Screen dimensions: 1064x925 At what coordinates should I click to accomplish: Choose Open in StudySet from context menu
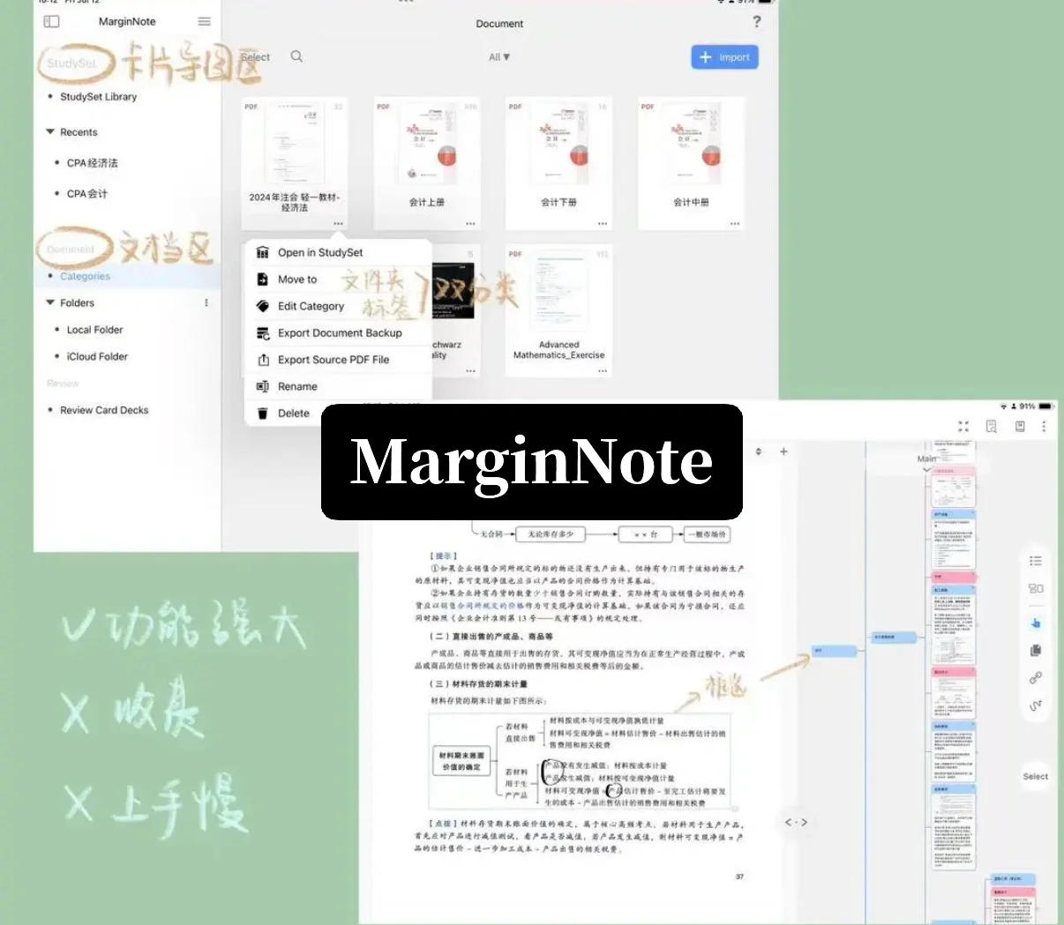tap(338, 252)
